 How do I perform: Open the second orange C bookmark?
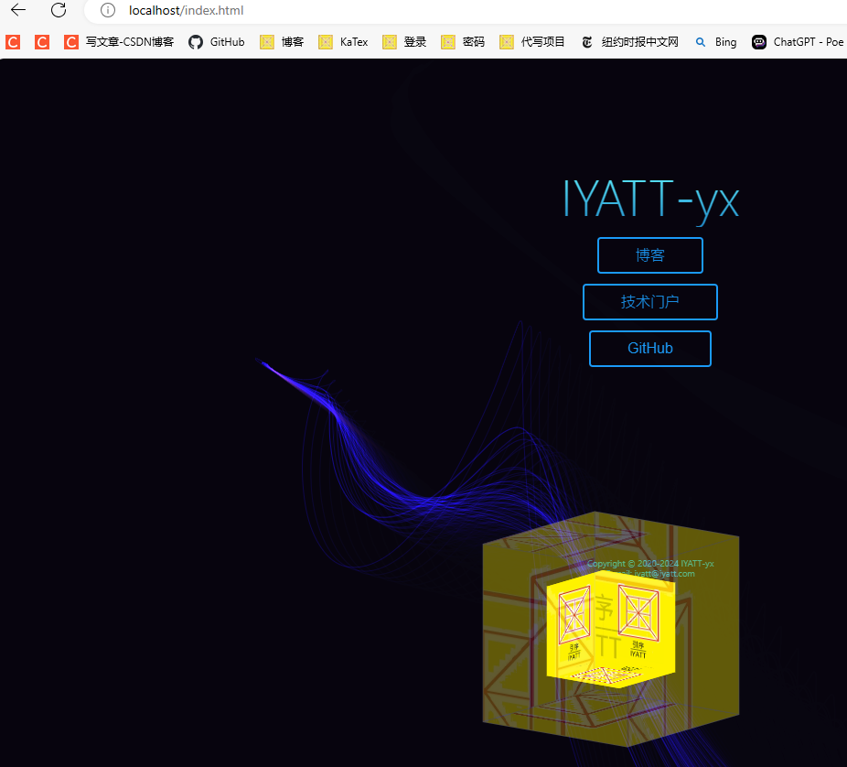(x=42, y=42)
